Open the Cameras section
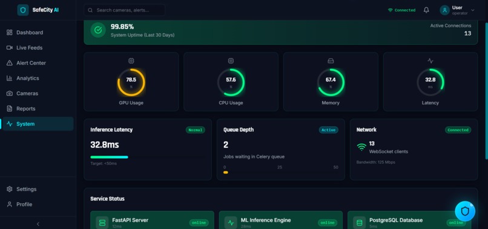Viewport: 488px width, 229px height. (x=38, y=93)
